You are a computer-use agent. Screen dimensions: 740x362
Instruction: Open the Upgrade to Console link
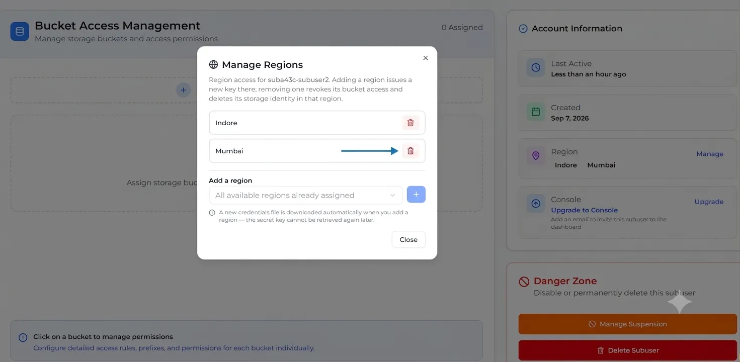pyautogui.click(x=584, y=210)
